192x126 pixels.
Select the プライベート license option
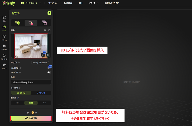pos(41,93)
